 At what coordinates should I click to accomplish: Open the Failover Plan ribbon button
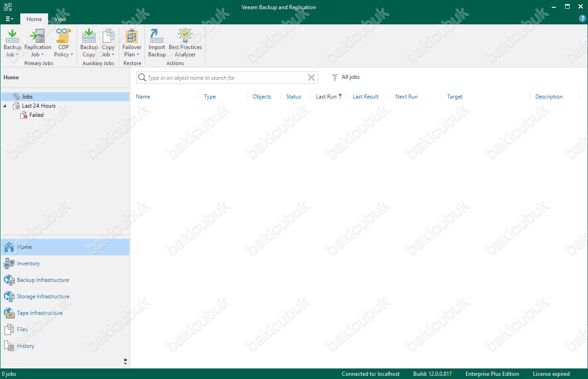(x=132, y=43)
